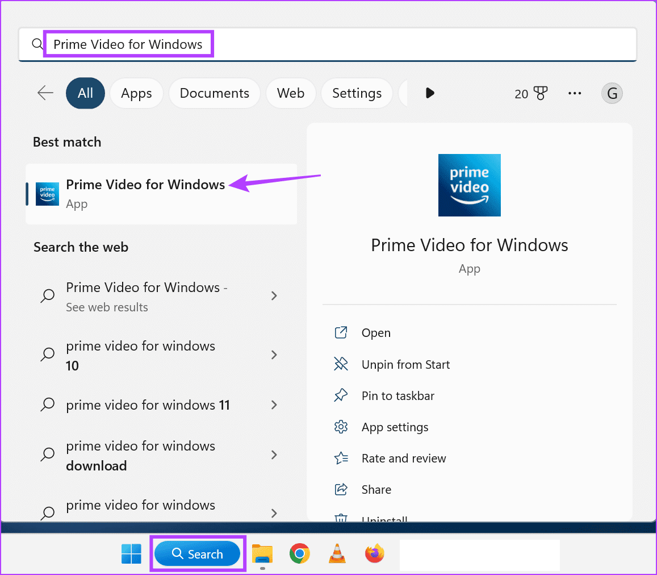Click search icon beside 'See web results'

(x=47, y=295)
